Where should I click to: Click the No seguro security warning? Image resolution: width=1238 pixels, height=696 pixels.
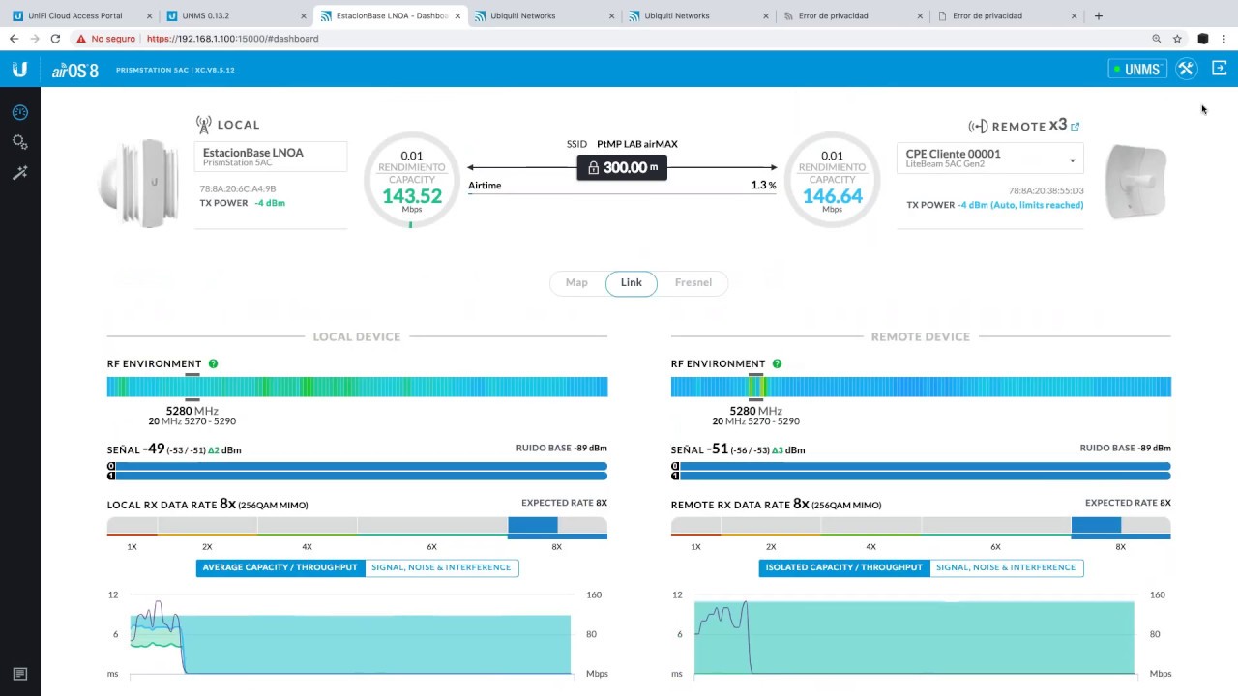point(106,39)
